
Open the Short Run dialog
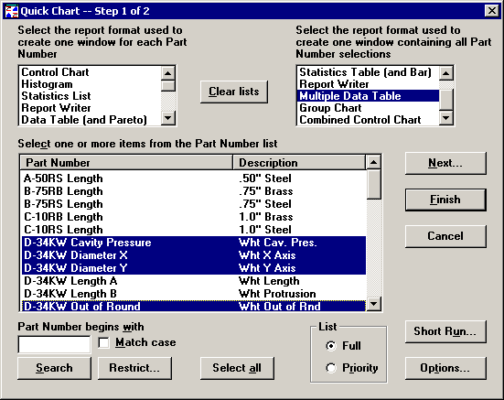[x=445, y=331]
